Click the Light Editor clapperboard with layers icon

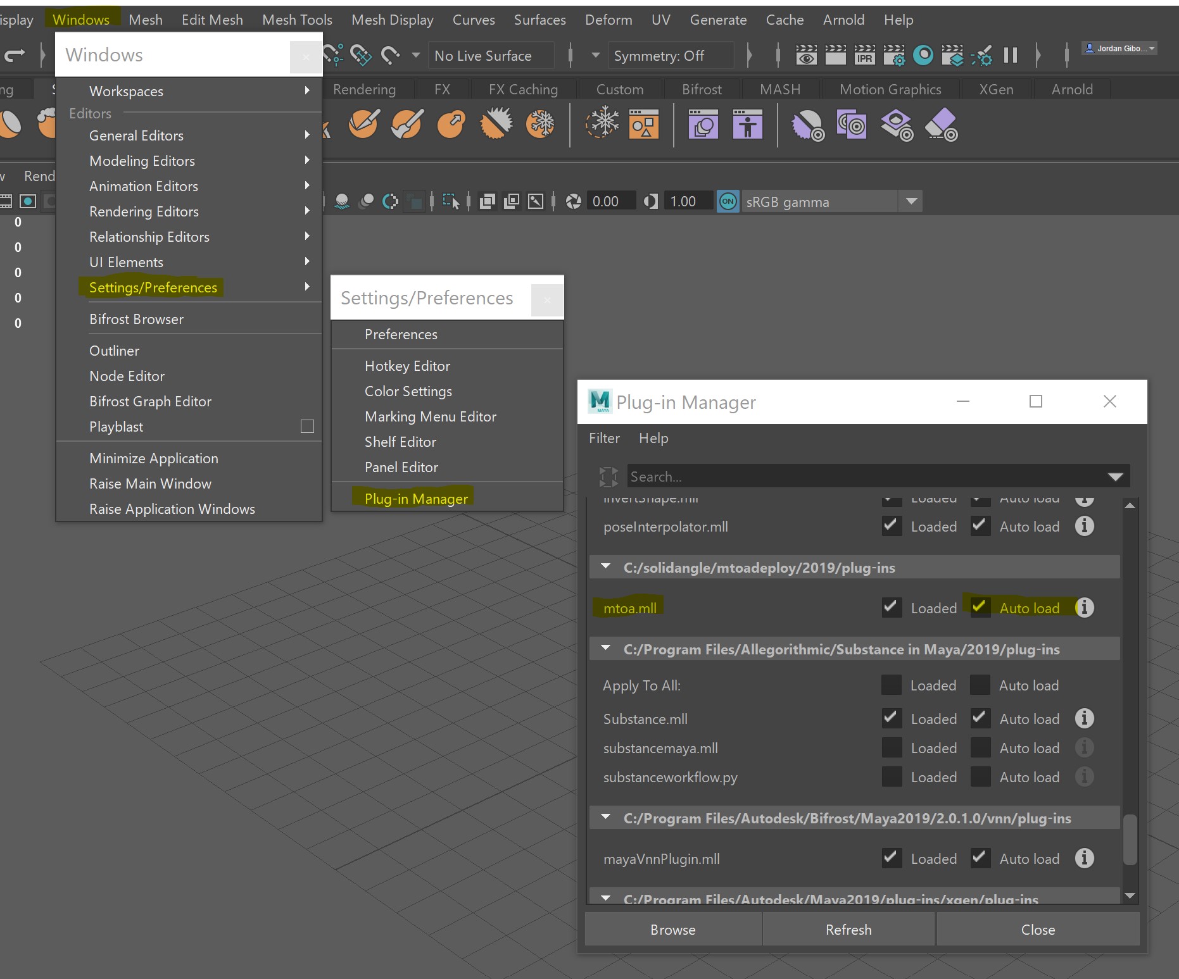click(952, 56)
